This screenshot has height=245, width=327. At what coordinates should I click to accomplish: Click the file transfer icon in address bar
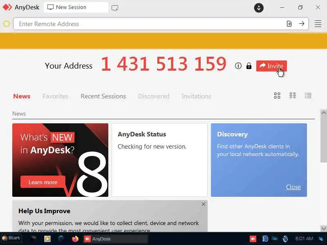289,24
